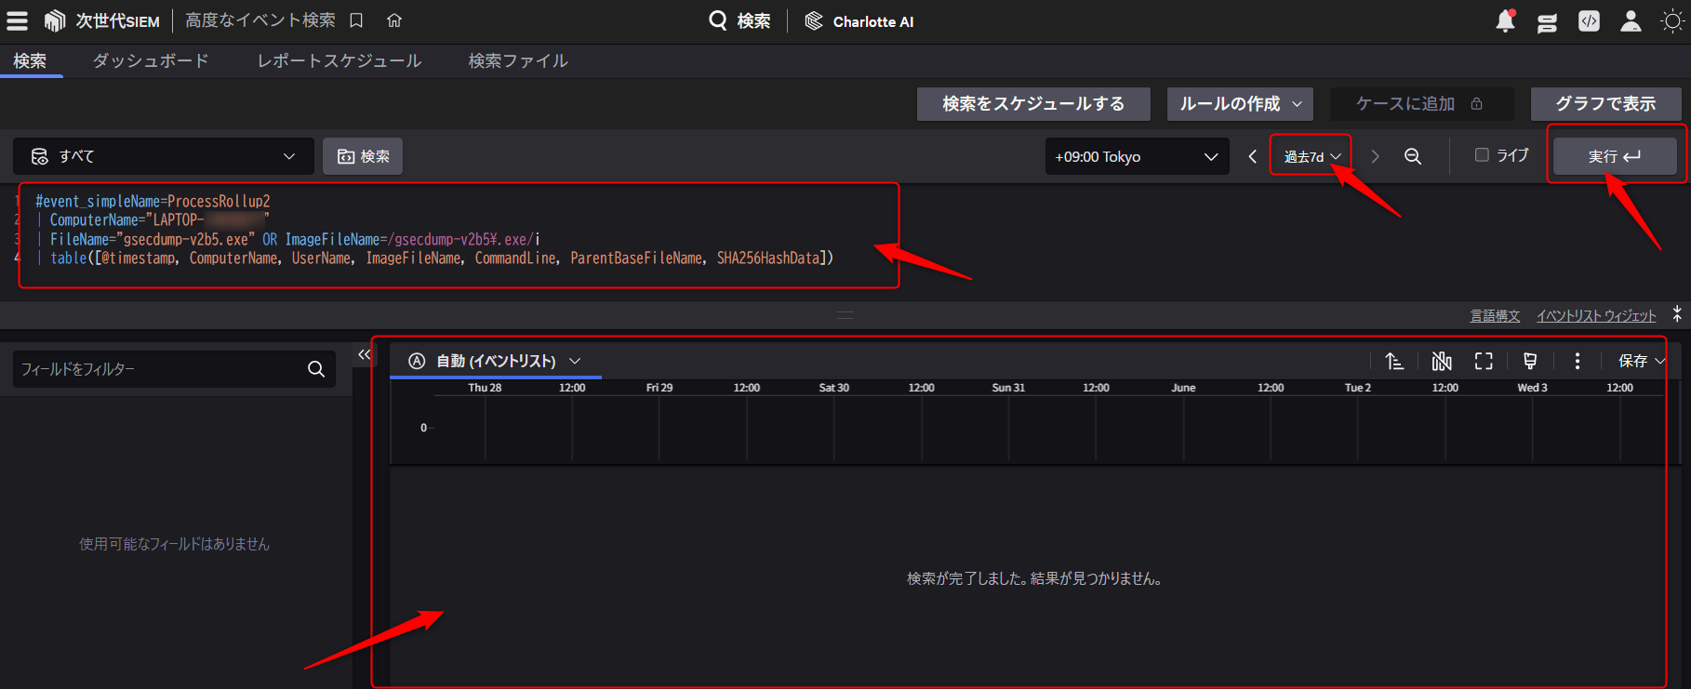The width and height of the screenshot is (1691, 689).
Task: Open the hamburger navigation menu
Action: (17, 20)
